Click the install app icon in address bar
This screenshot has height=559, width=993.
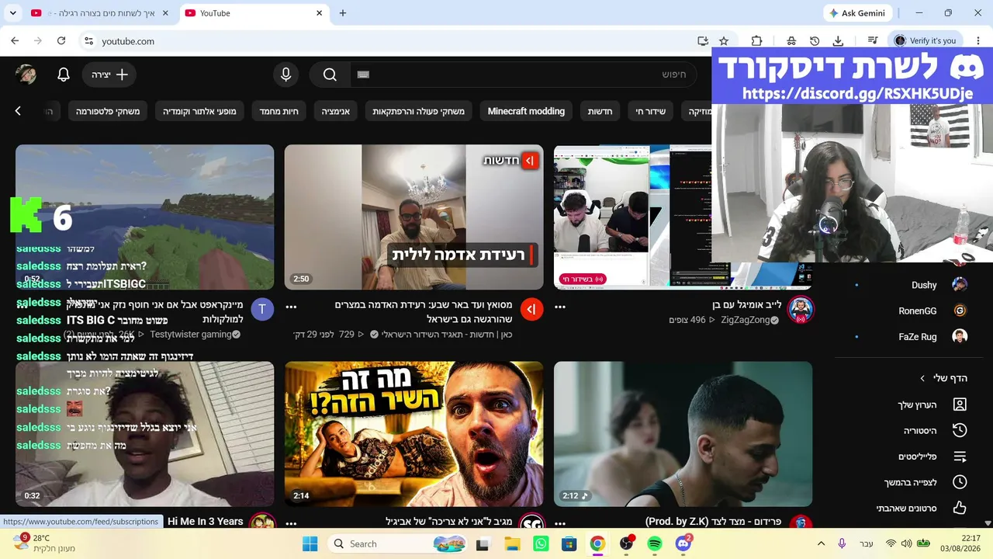tap(703, 41)
